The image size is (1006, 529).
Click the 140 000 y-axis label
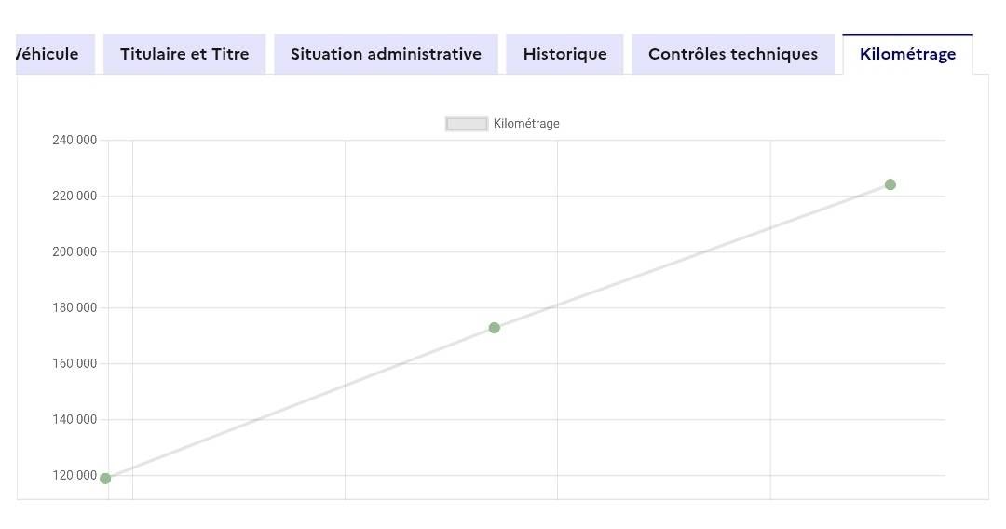(x=75, y=420)
